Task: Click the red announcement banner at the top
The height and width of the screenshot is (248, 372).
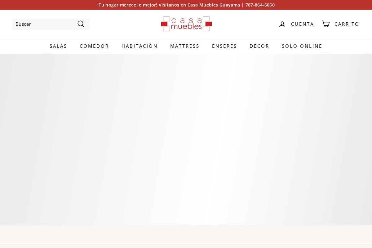Action: click(186, 5)
